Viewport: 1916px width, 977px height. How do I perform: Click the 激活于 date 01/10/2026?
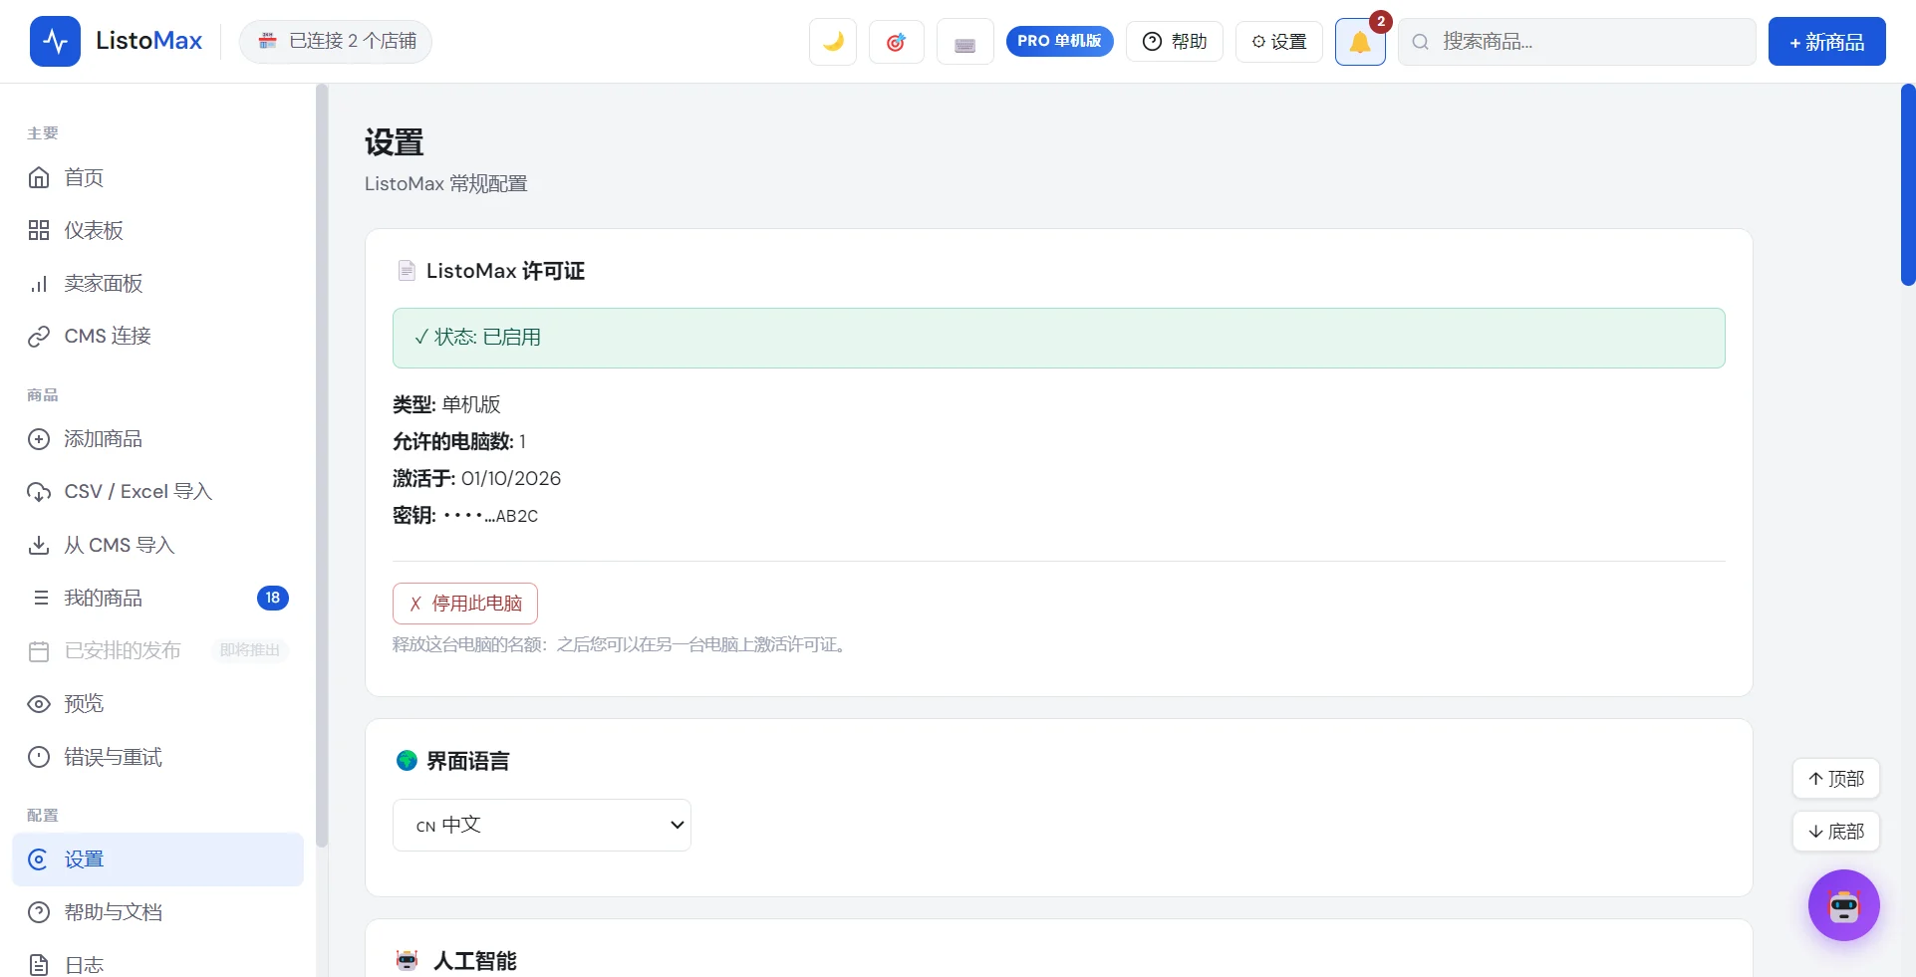click(511, 478)
